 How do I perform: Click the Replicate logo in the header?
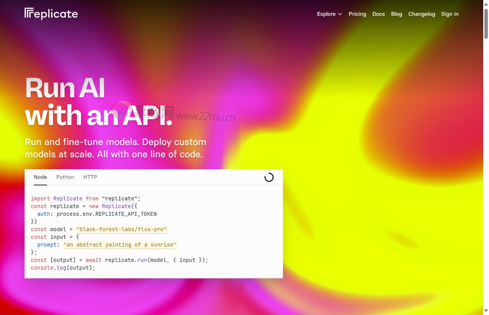click(x=51, y=14)
